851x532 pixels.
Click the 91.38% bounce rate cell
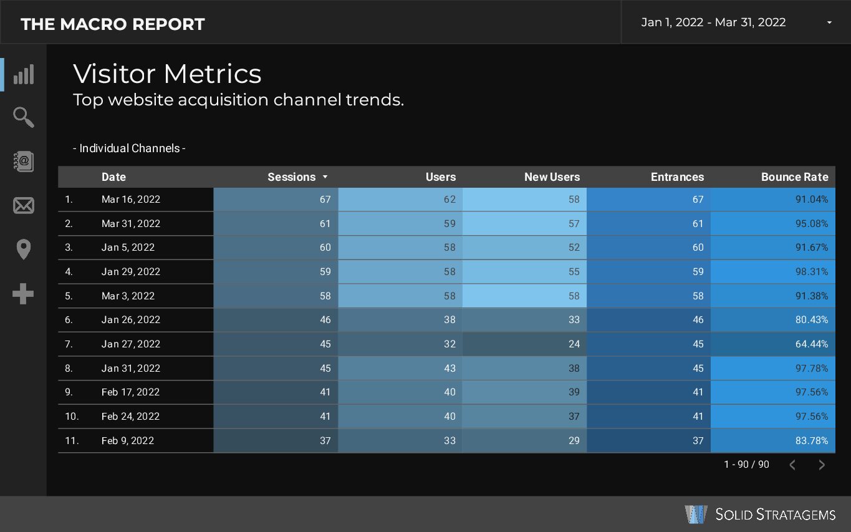tap(773, 296)
